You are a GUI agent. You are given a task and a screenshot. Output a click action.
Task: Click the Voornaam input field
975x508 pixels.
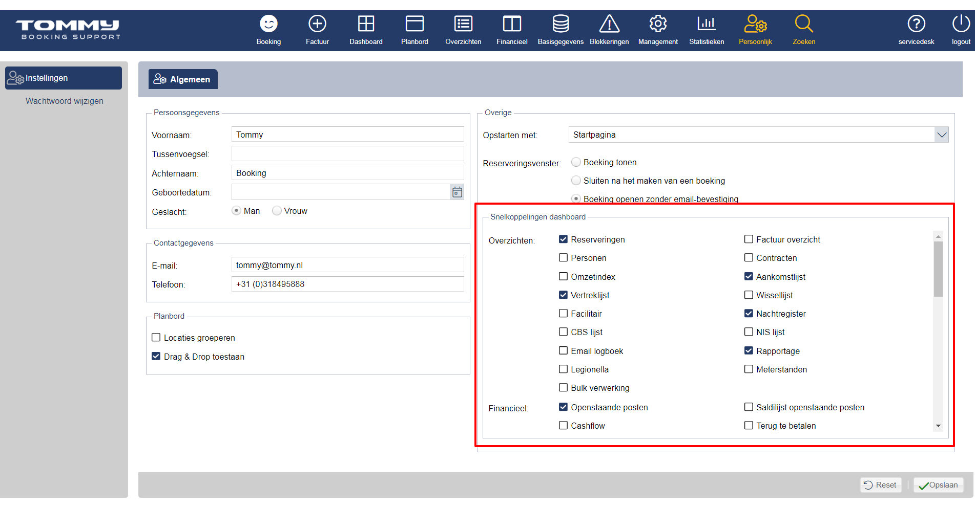pyautogui.click(x=347, y=135)
